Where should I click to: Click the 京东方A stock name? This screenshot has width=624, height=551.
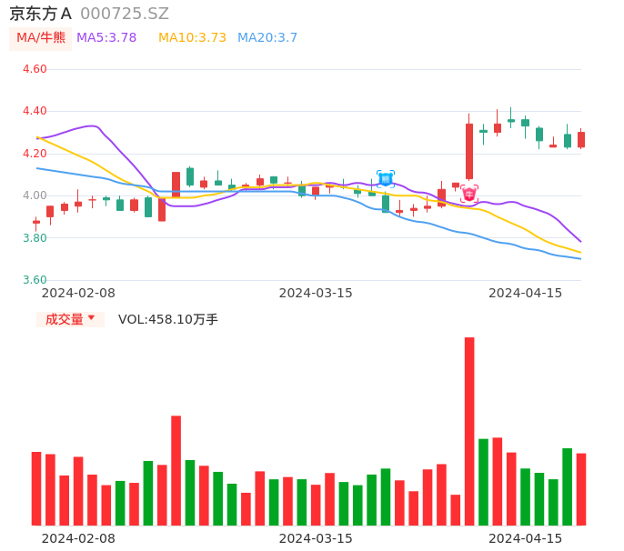click(x=40, y=14)
